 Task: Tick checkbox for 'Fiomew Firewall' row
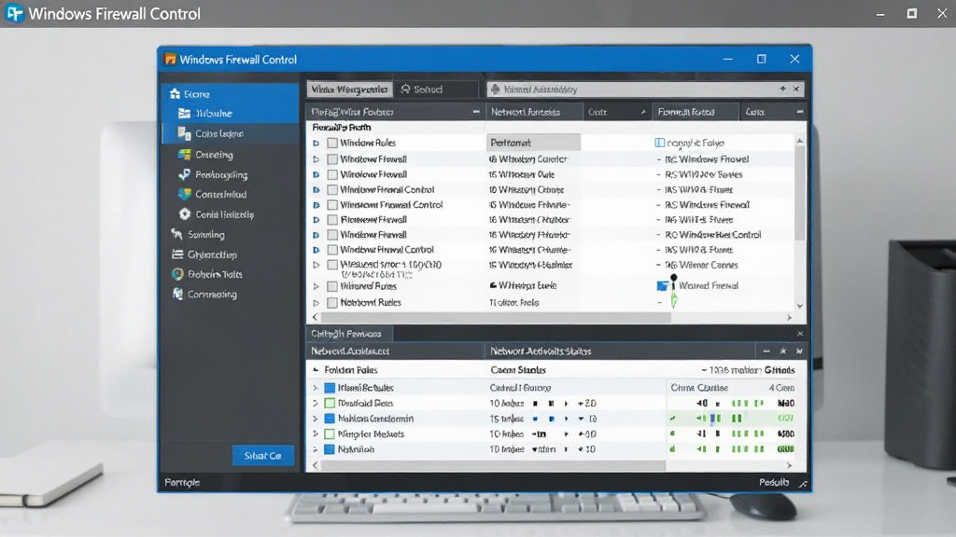332,220
